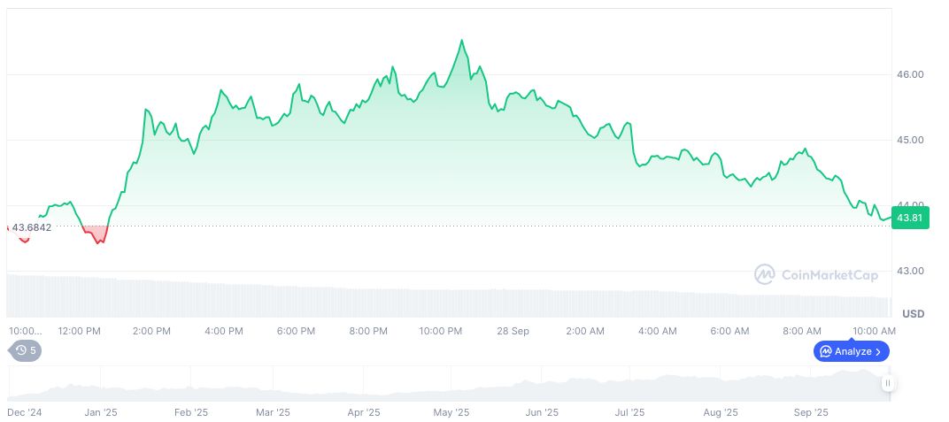Viewport: 949px width, 422px height.
Task: Click the Dec '24 navigator label
Action: pyautogui.click(x=24, y=412)
